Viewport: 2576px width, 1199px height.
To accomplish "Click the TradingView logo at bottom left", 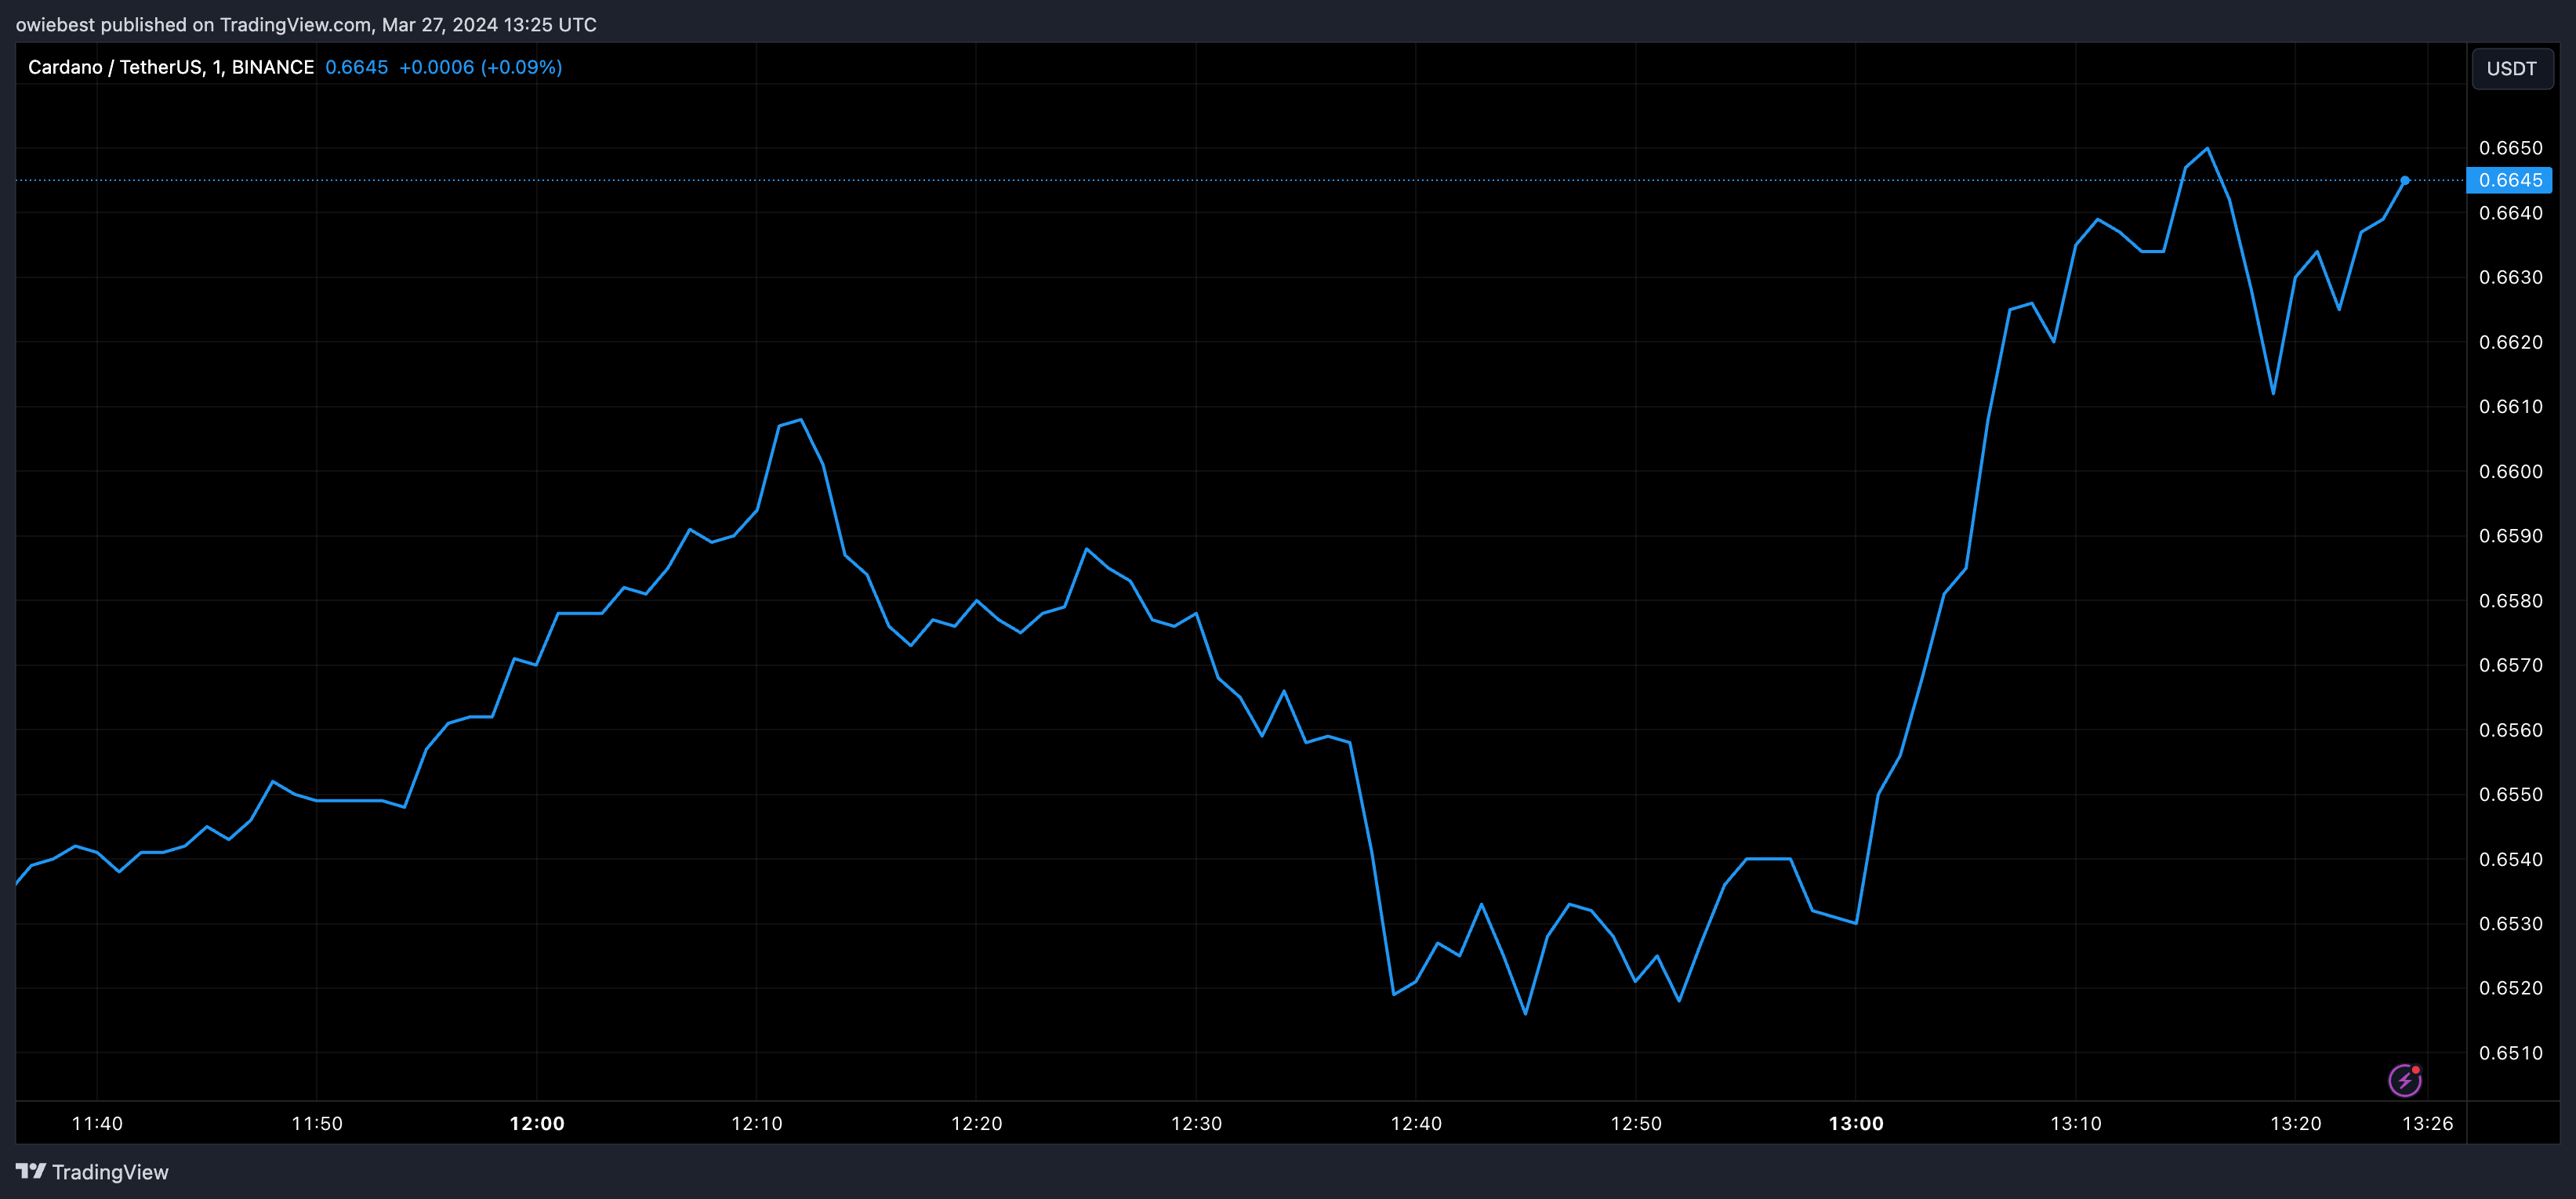I will (x=92, y=1171).
